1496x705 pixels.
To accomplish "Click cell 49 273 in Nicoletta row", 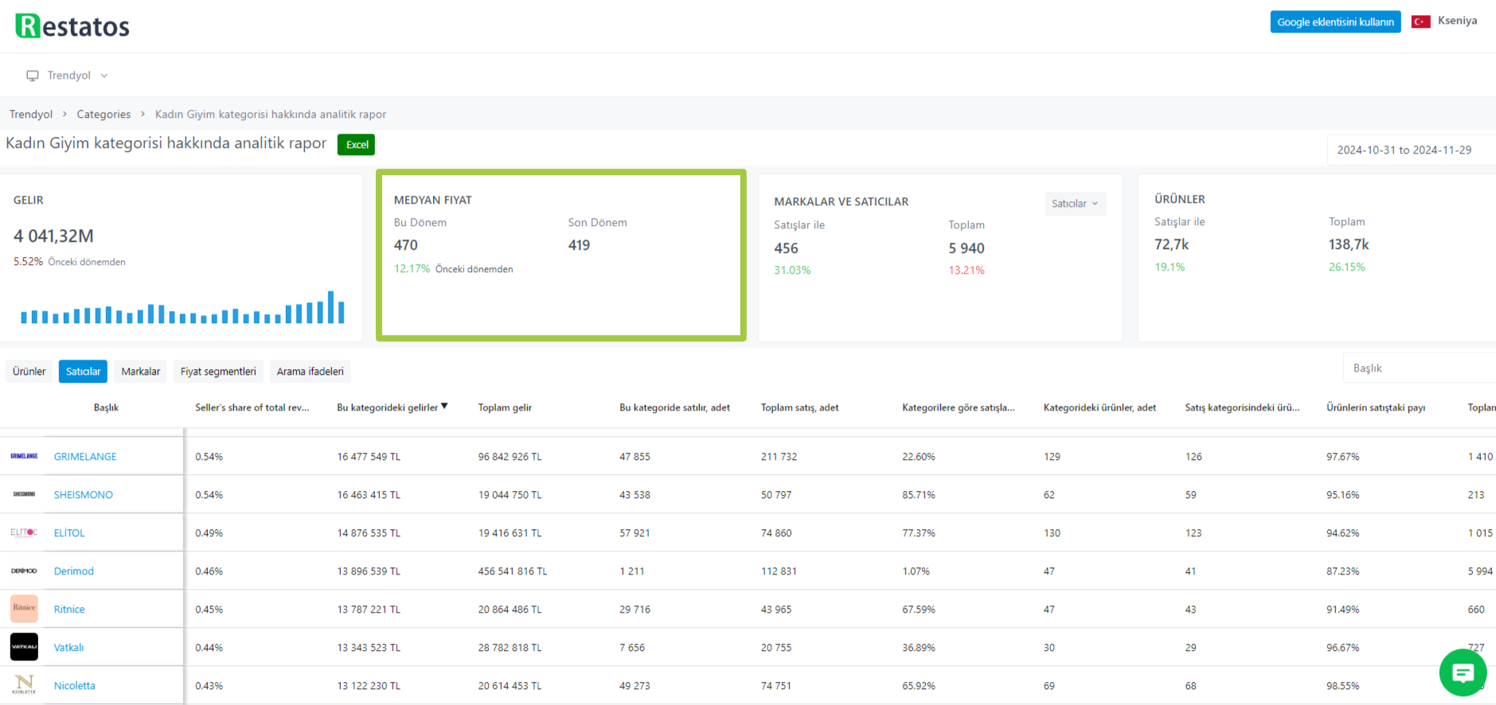I will click(635, 686).
